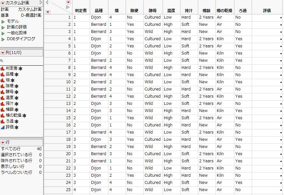
Task: Open the カスタム計画 red triangle menu
Action: pyautogui.click(x=3, y=3)
